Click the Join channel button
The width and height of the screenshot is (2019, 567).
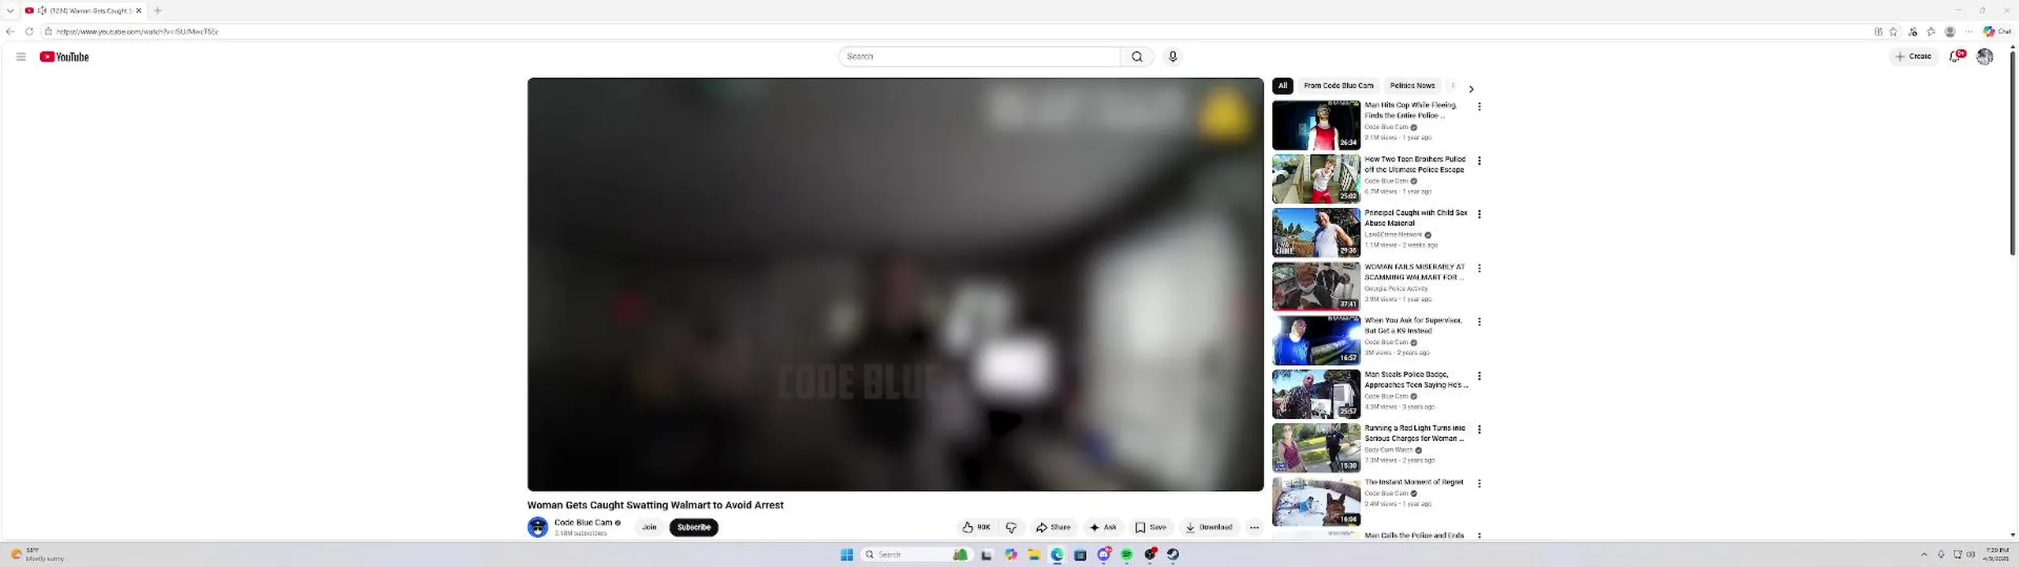click(649, 528)
